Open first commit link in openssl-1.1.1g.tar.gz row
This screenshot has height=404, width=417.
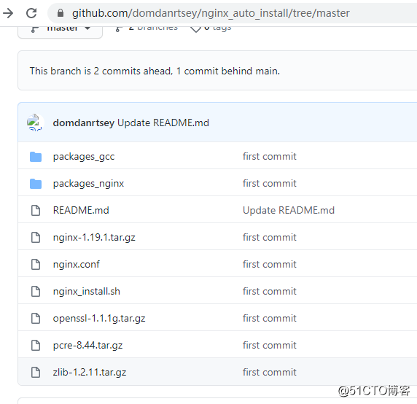pyautogui.click(x=270, y=318)
